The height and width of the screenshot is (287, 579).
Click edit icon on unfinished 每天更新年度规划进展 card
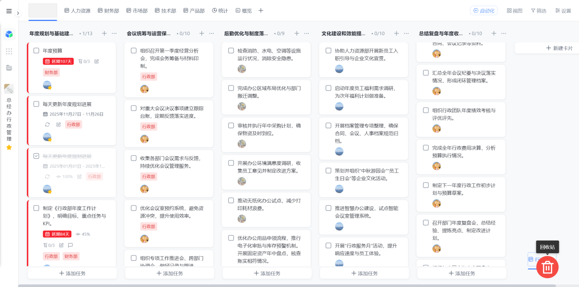59,125
